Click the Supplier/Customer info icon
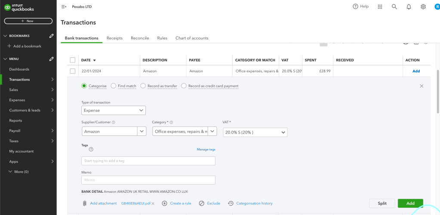Screen dimensions: 440x215 (x=114, y=122)
